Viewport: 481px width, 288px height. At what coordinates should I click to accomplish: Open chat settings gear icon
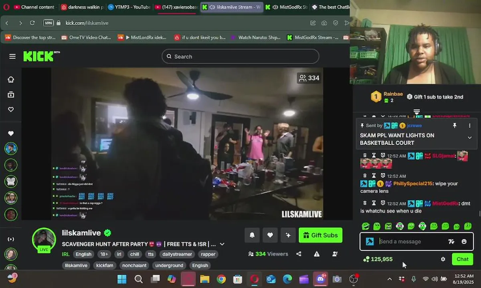point(443,259)
